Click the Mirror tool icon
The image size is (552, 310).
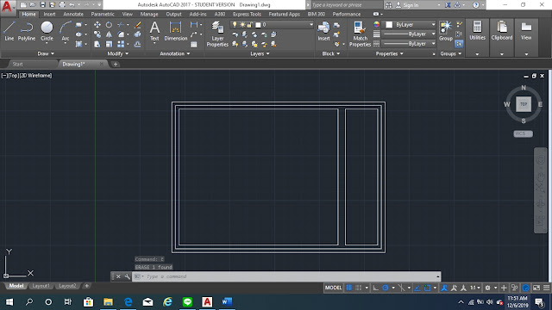[x=110, y=34]
